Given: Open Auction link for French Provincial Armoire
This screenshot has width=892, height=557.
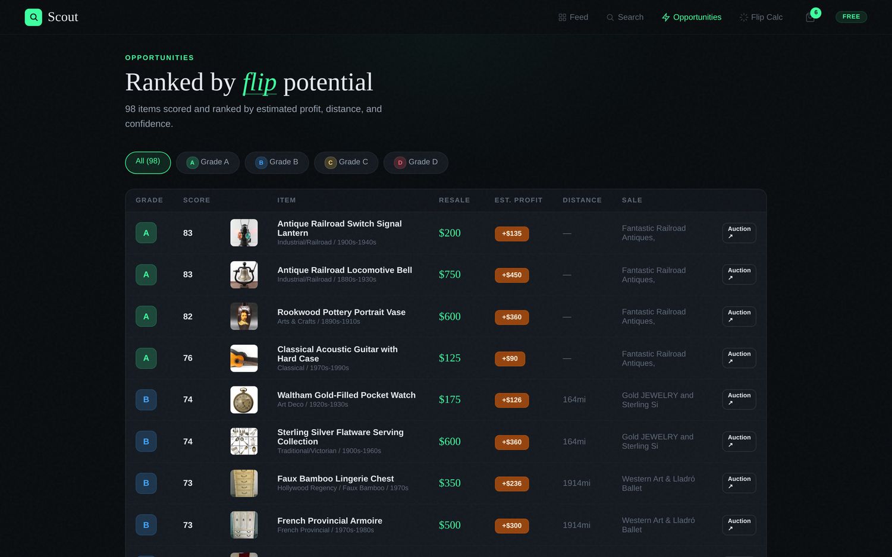Looking at the screenshot, I should click(739, 525).
